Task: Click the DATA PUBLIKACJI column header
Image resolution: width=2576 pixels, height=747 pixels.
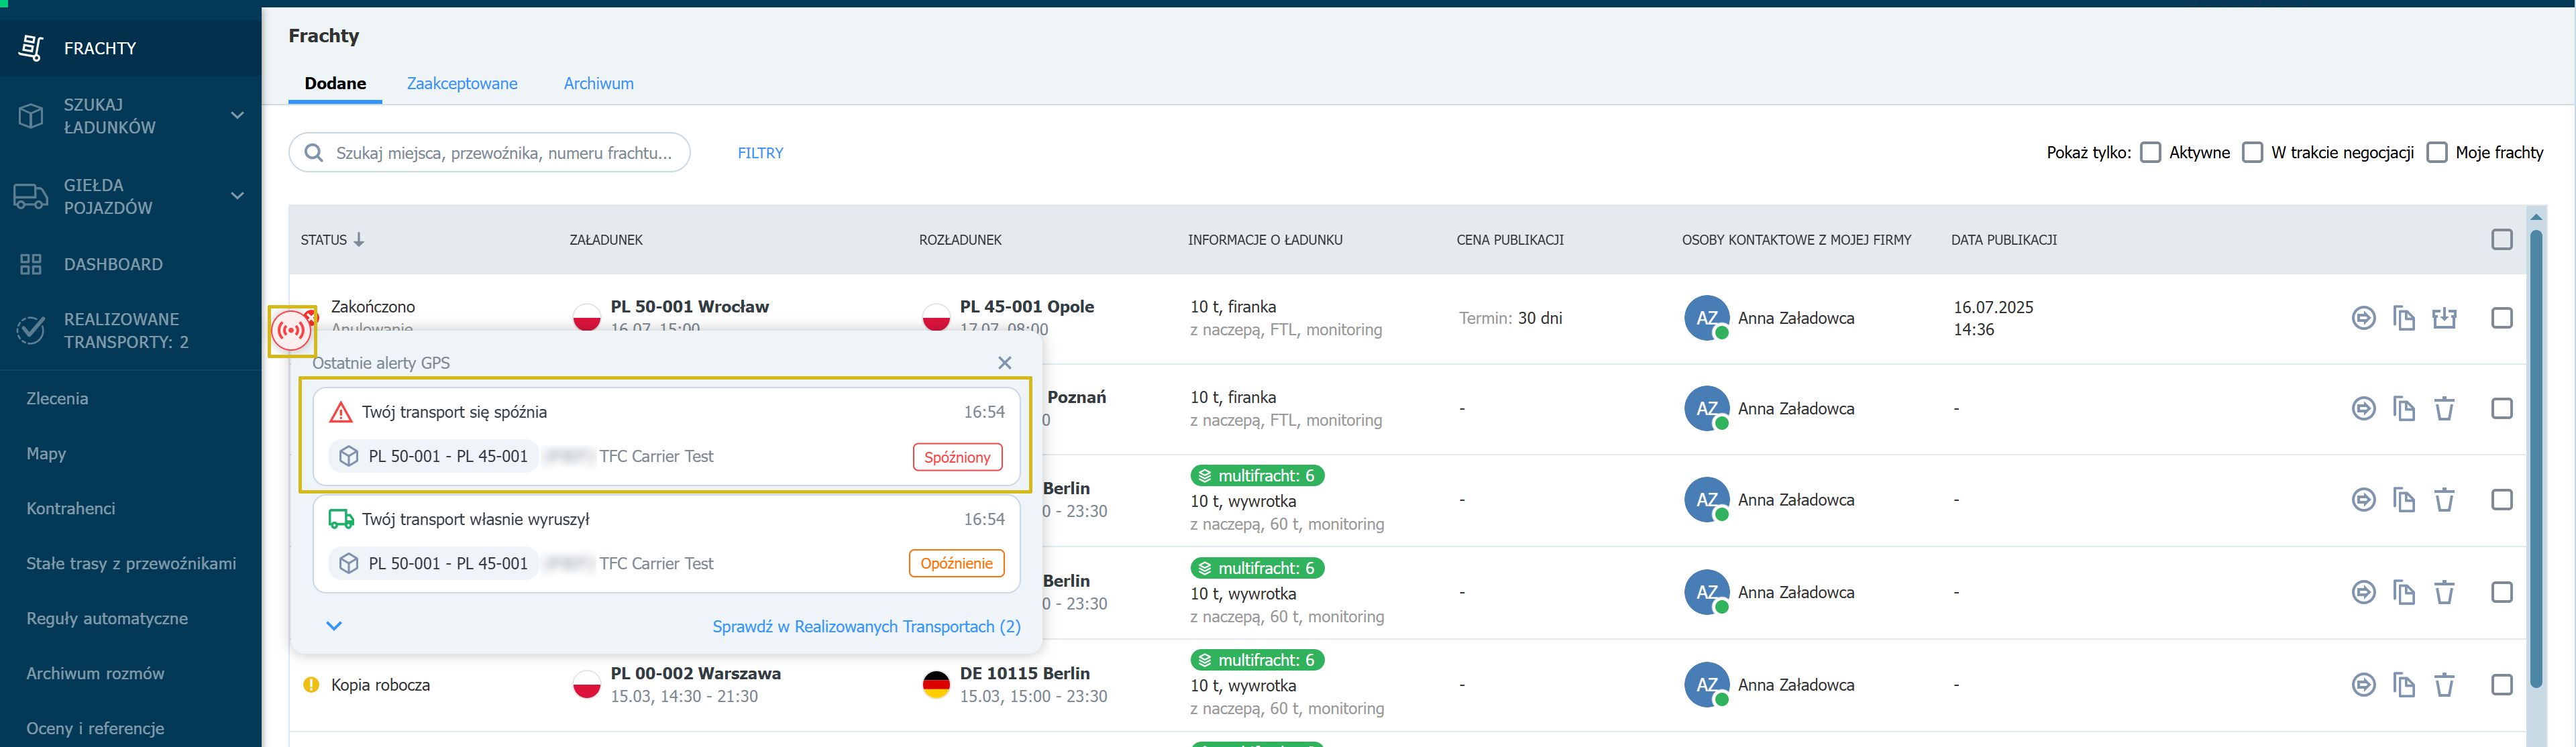Action: pyautogui.click(x=2003, y=240)
